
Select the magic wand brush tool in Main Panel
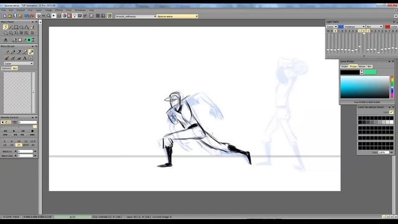coord(32,27)
